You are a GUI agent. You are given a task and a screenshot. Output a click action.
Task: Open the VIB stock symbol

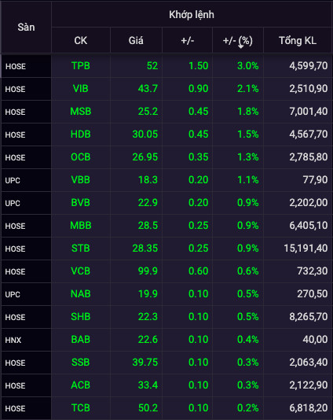pyautogui.click(x=81, y=88)
